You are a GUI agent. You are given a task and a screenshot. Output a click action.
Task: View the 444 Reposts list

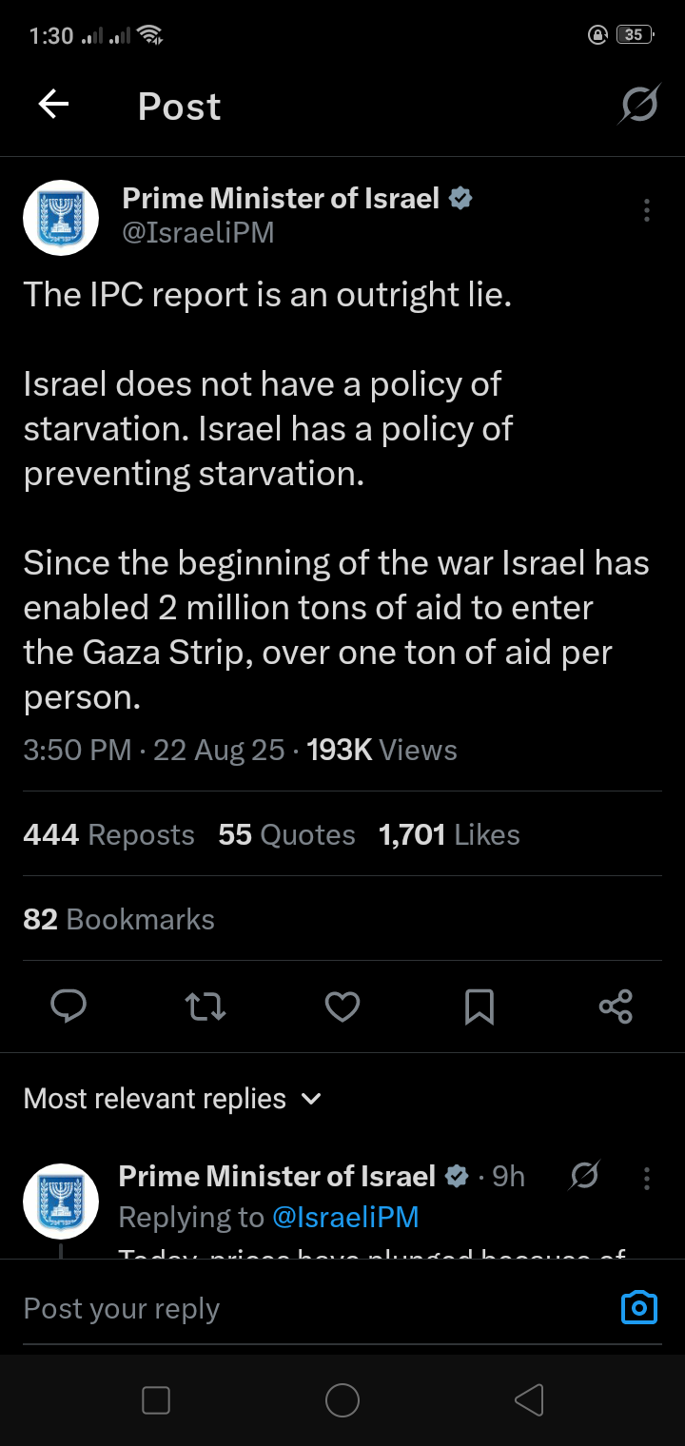(x=108, y=835)
